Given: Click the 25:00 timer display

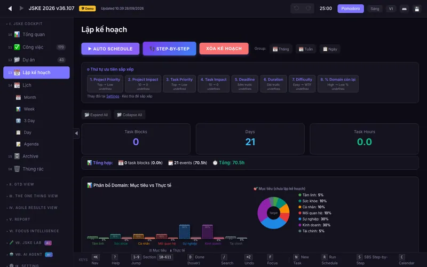Looking at the screenshot, I should (326, 9).
